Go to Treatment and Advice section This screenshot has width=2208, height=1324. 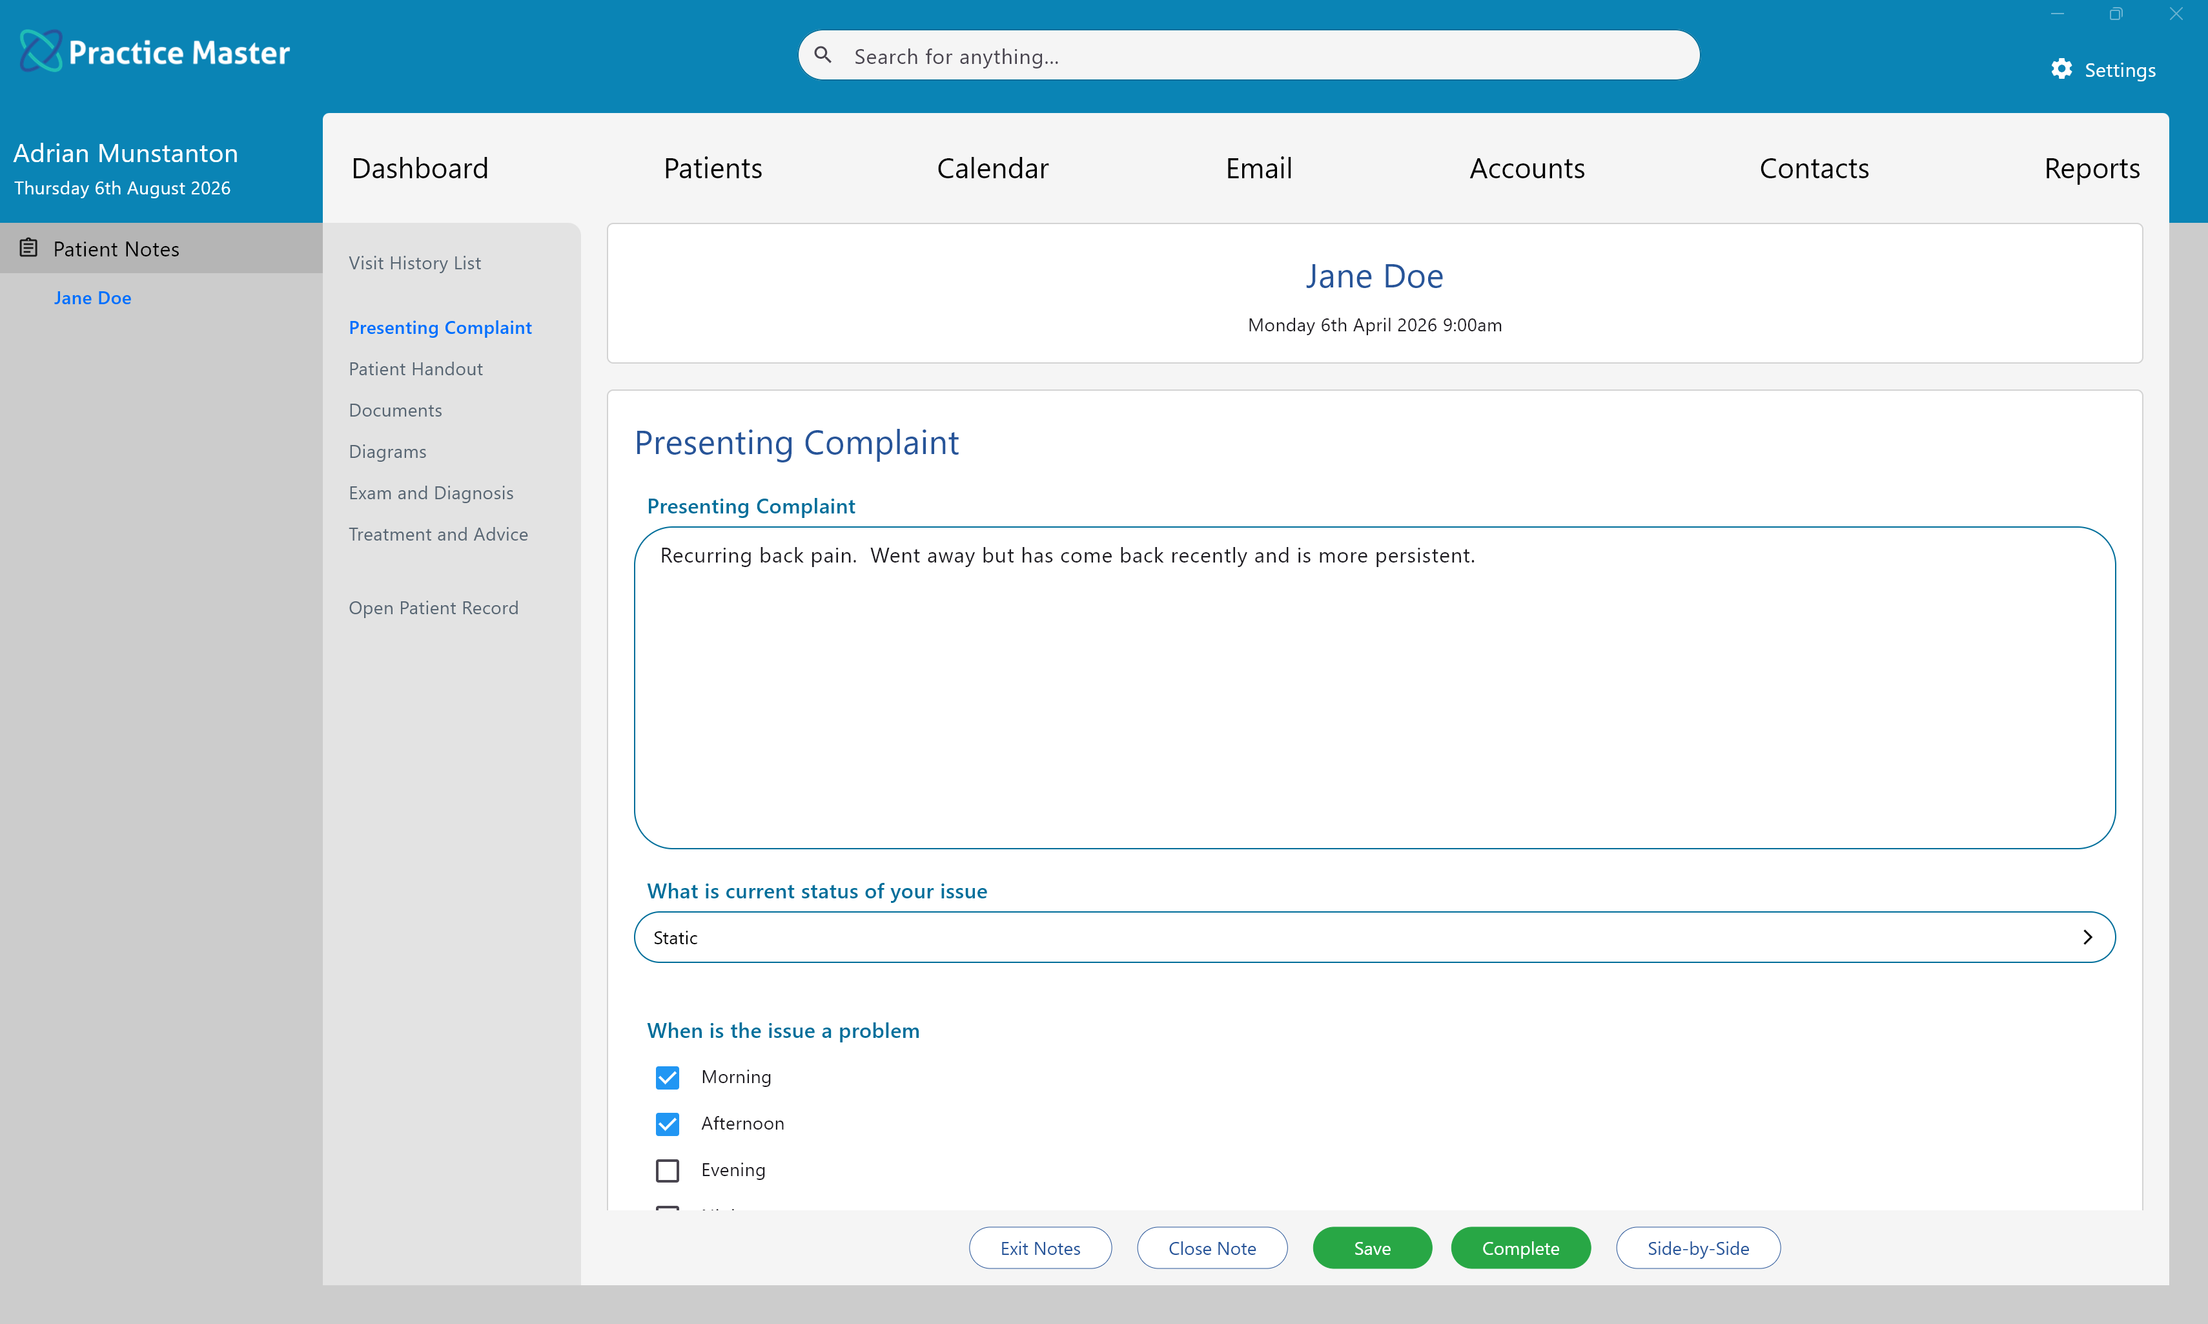[x=438, y=533]
